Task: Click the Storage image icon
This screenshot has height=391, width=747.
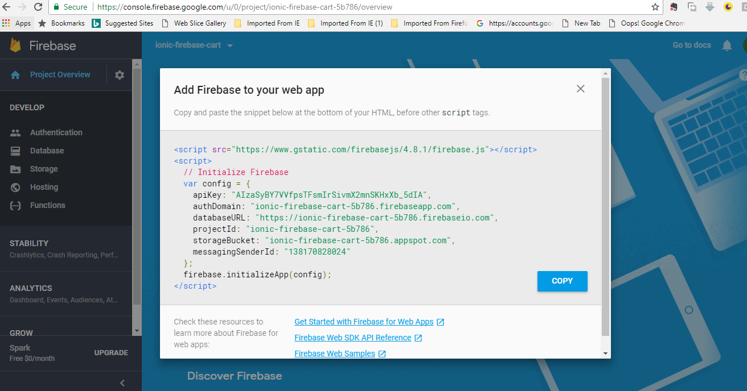Action: 15,169
